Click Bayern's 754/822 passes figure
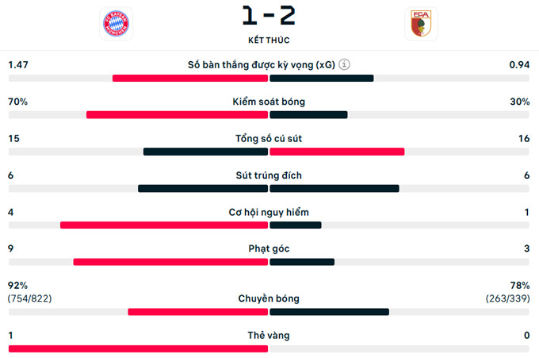 tap(30, 298)
